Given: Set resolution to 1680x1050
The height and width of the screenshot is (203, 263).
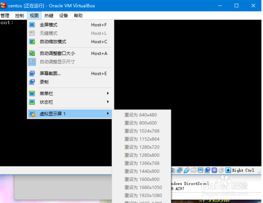Looking at the screenshot, I should click(142, 187).
